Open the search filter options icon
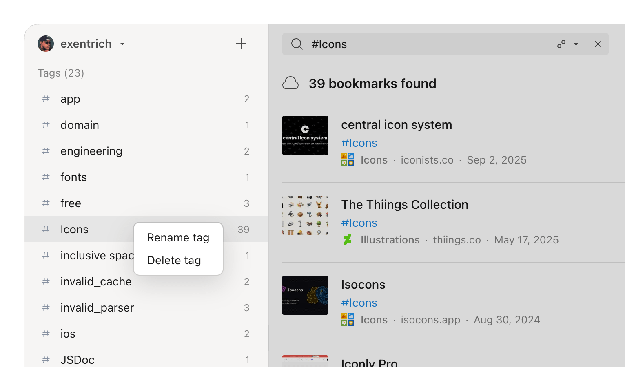 click(561, 44)
